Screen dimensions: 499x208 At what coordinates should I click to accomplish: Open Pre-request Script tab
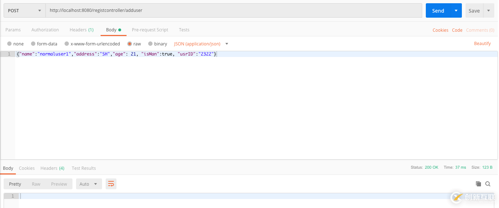pos(150,30)
